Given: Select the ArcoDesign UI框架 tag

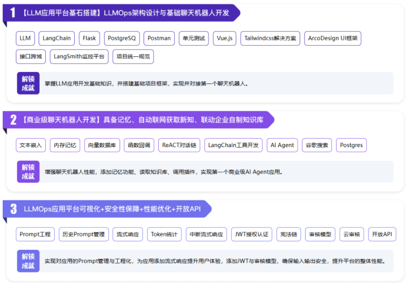Looking at the screenshot, I should (x=332, y=38).
